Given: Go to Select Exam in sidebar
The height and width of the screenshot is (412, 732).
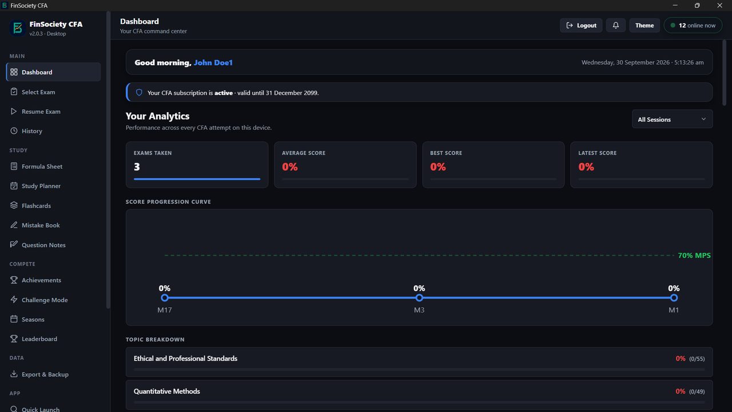Looking at the screenshot, I should coord(53,92).
